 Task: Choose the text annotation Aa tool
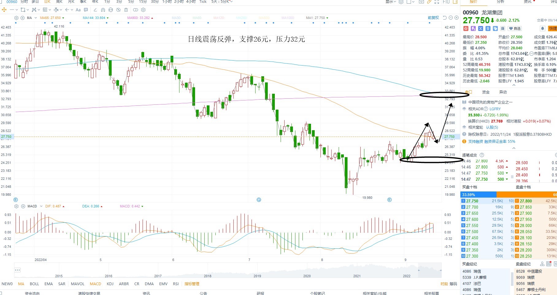(x=78, y=10)
